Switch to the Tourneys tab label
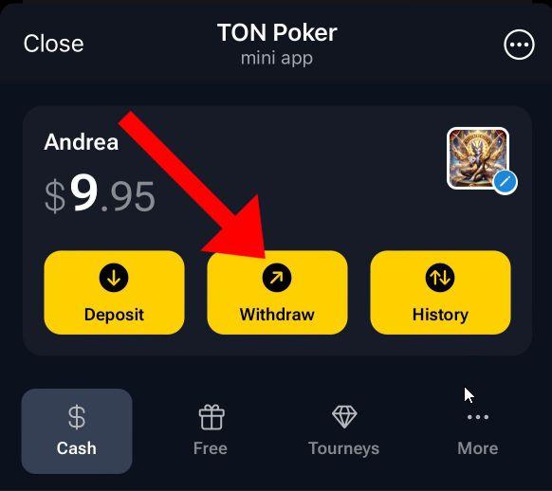This screenshot has height=491, width=552. 344,448
